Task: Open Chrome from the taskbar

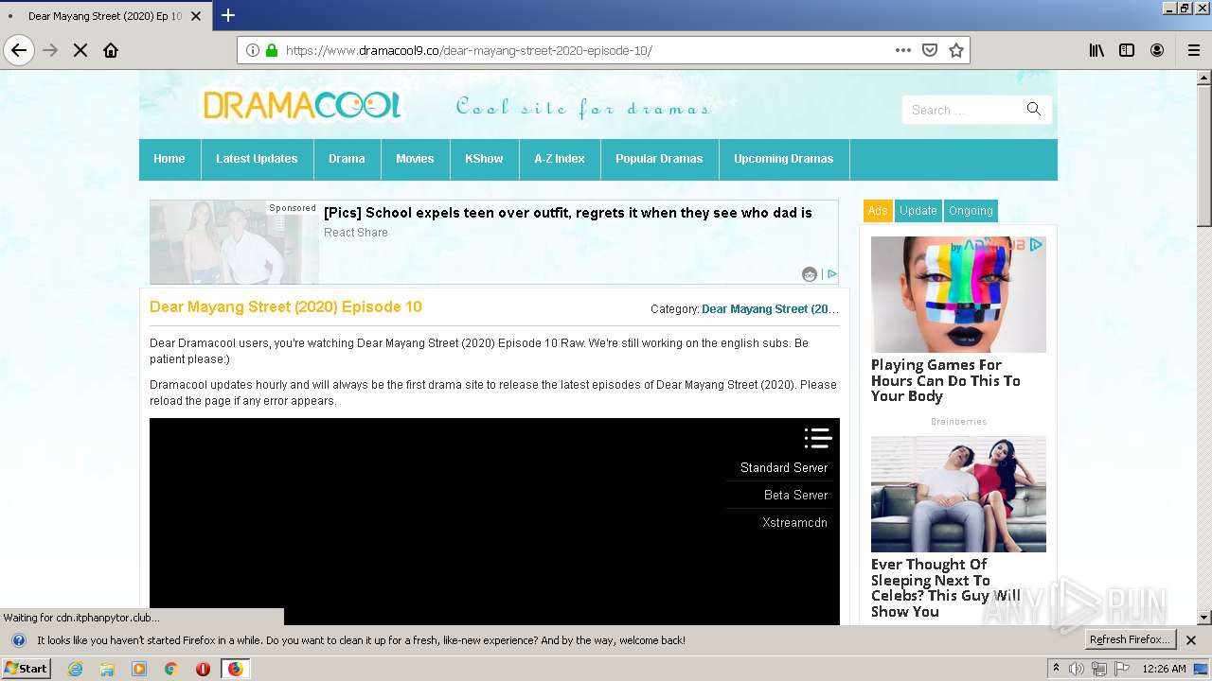Action: click(170, 669)
